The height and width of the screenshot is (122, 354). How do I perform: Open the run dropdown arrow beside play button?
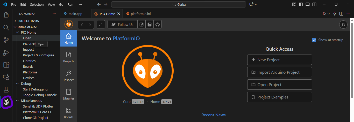329,14
